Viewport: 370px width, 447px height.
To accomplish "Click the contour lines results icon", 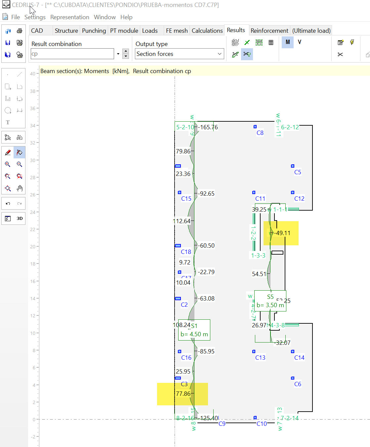I will click(235, 42).
